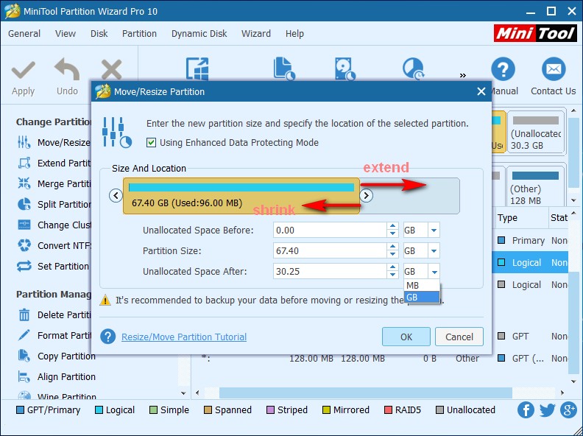Confirm with the OK button
Screen dimensions: 583x436
[x=406, y=337]
